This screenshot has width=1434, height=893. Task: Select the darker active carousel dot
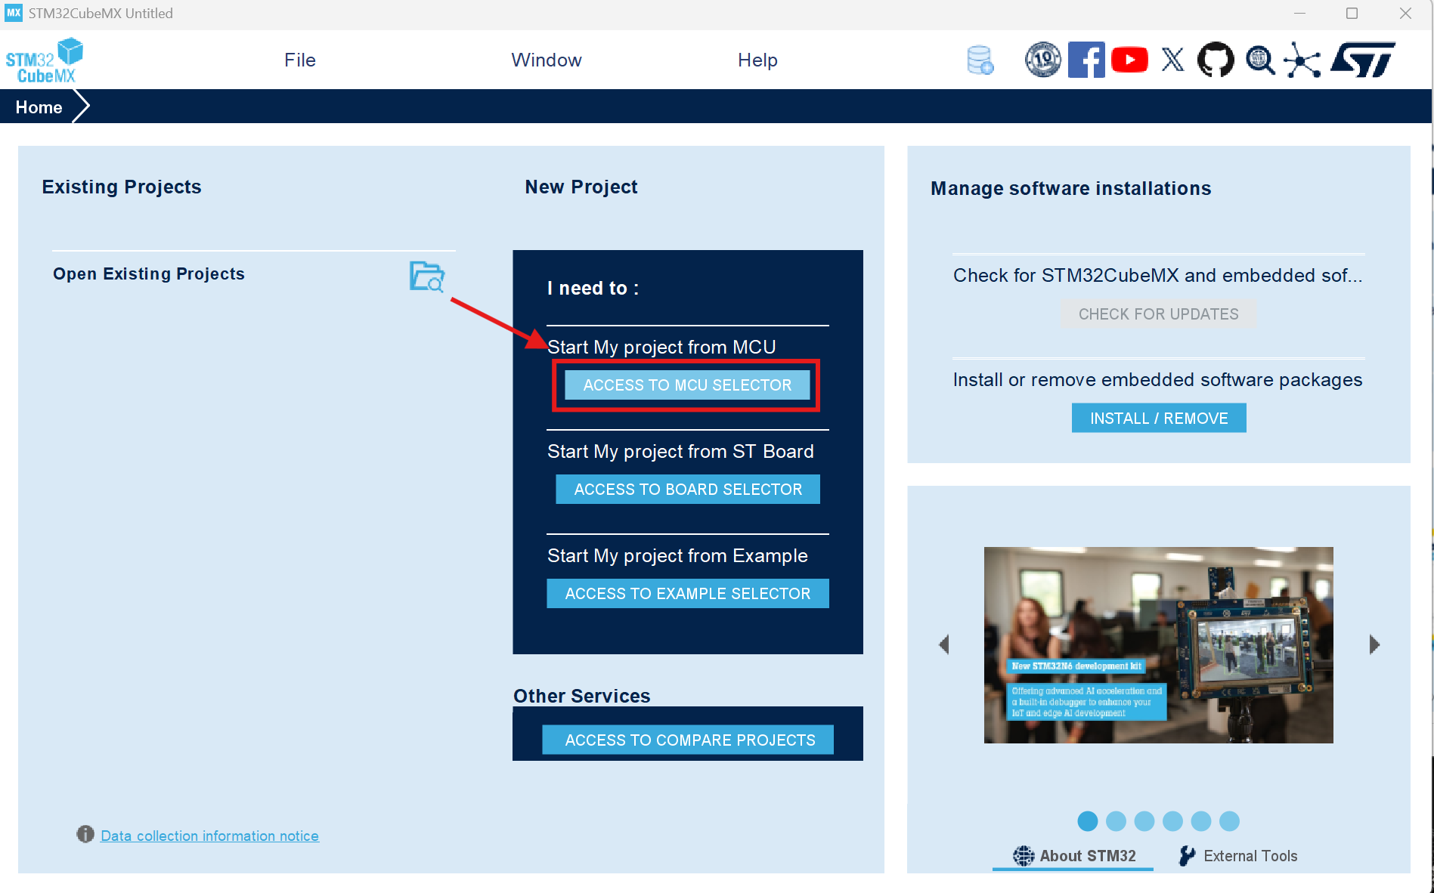[1087, 821]
